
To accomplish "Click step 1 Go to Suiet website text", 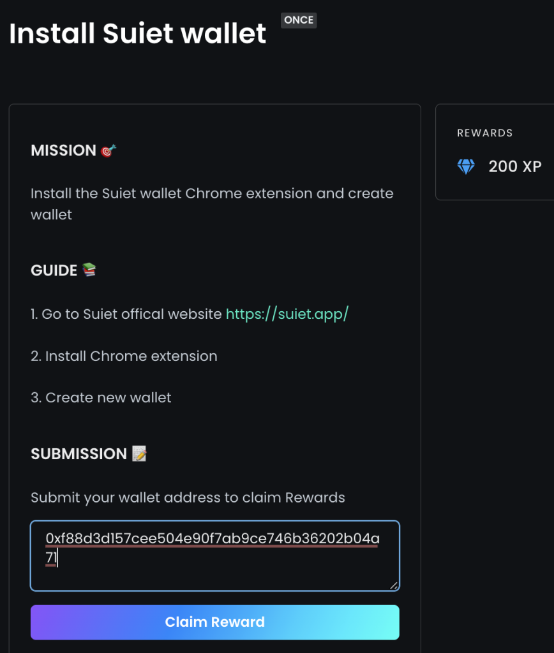I will 126,314.
